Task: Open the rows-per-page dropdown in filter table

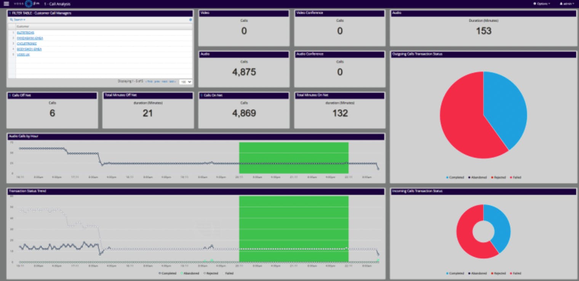Action: [x=186, y=82]
